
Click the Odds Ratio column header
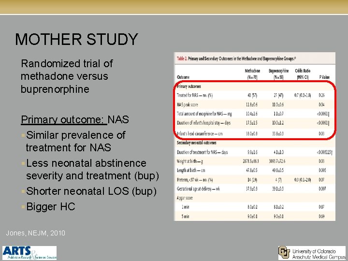pyautogui.click(x=303, y=74)
